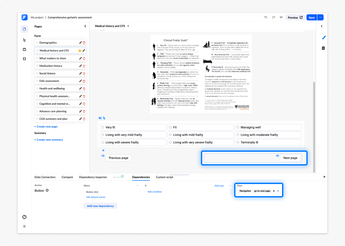Click the Preview button
The height and width of the screenshot is (246, 345).
point(295,17)
